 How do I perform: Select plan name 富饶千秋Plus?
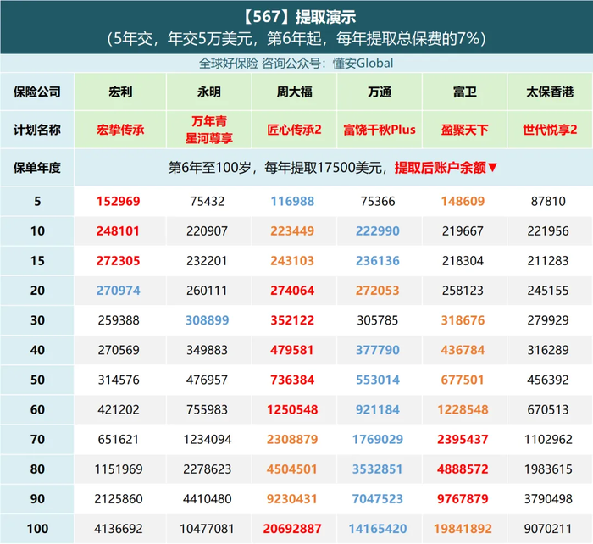point(380,130)
